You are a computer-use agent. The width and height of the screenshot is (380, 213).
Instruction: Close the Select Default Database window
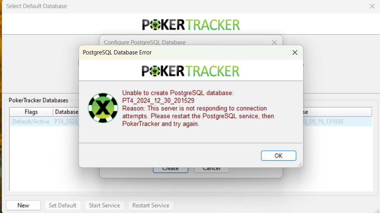tap(372, 6)
